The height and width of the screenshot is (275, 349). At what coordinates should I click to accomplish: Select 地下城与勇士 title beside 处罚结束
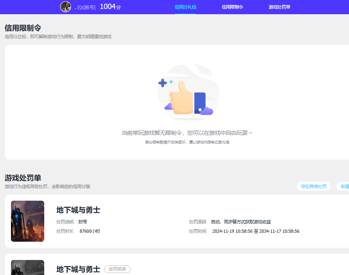tap(78, 269)
